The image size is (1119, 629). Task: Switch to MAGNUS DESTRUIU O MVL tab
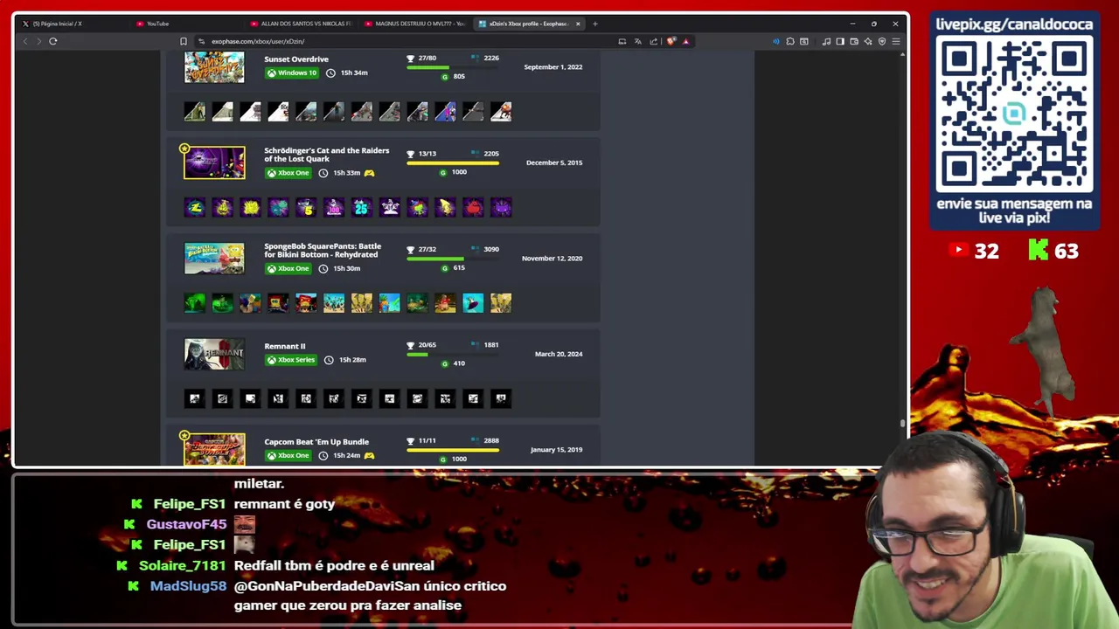(414, 24)
